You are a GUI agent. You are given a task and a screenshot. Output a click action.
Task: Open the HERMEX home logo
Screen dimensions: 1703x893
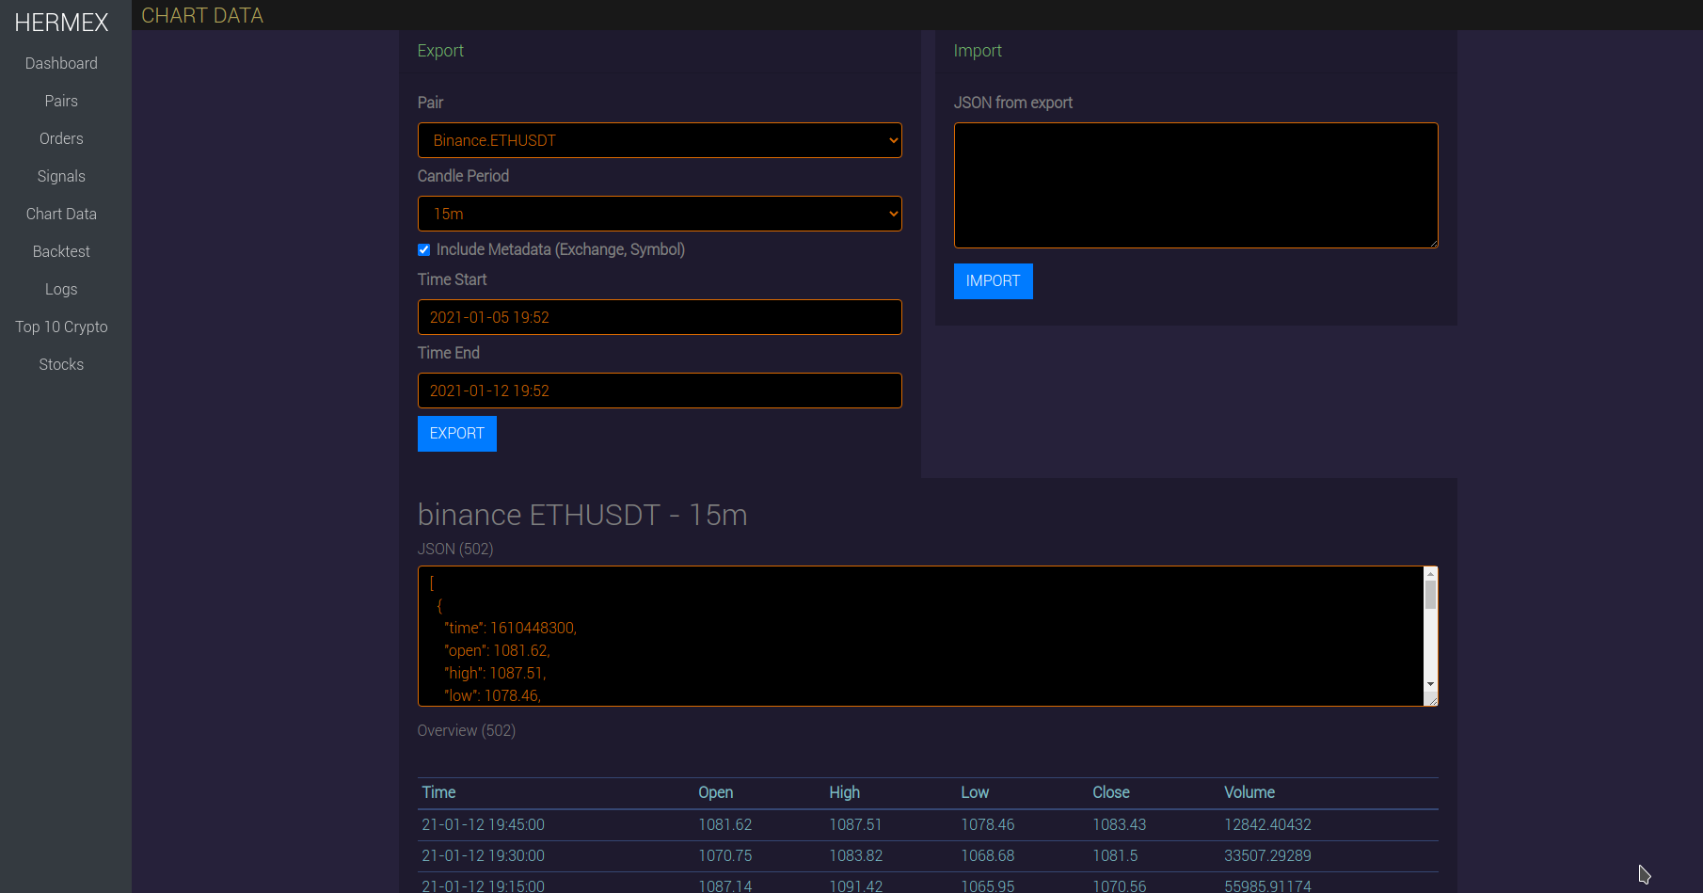coord(61,23)
